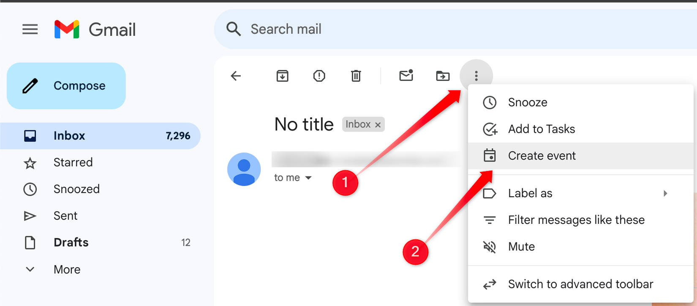
Task: Mark email as unread
Action: (x=406, y=75)
